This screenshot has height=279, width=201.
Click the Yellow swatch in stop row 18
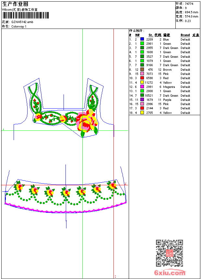(142, 113)
